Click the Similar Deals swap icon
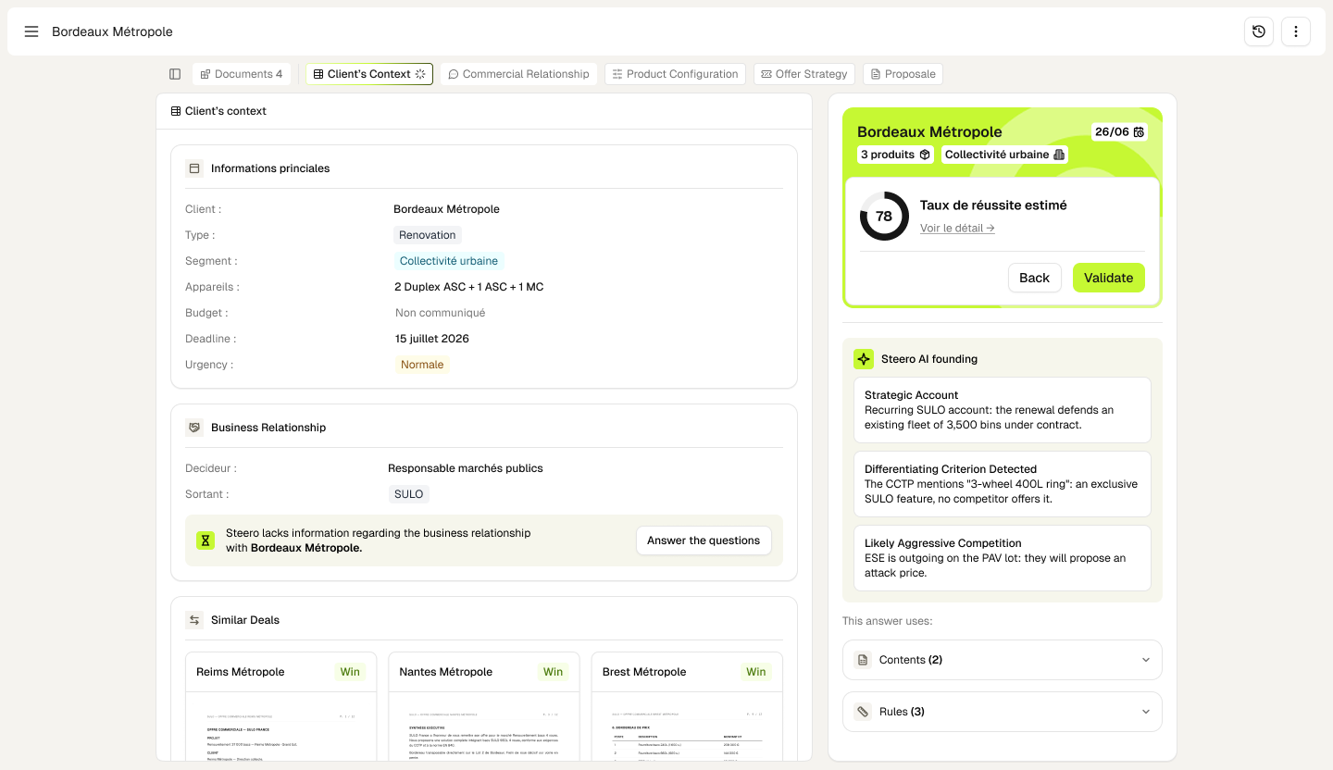This screenshot has height=770, width=1333. (194, 620)
